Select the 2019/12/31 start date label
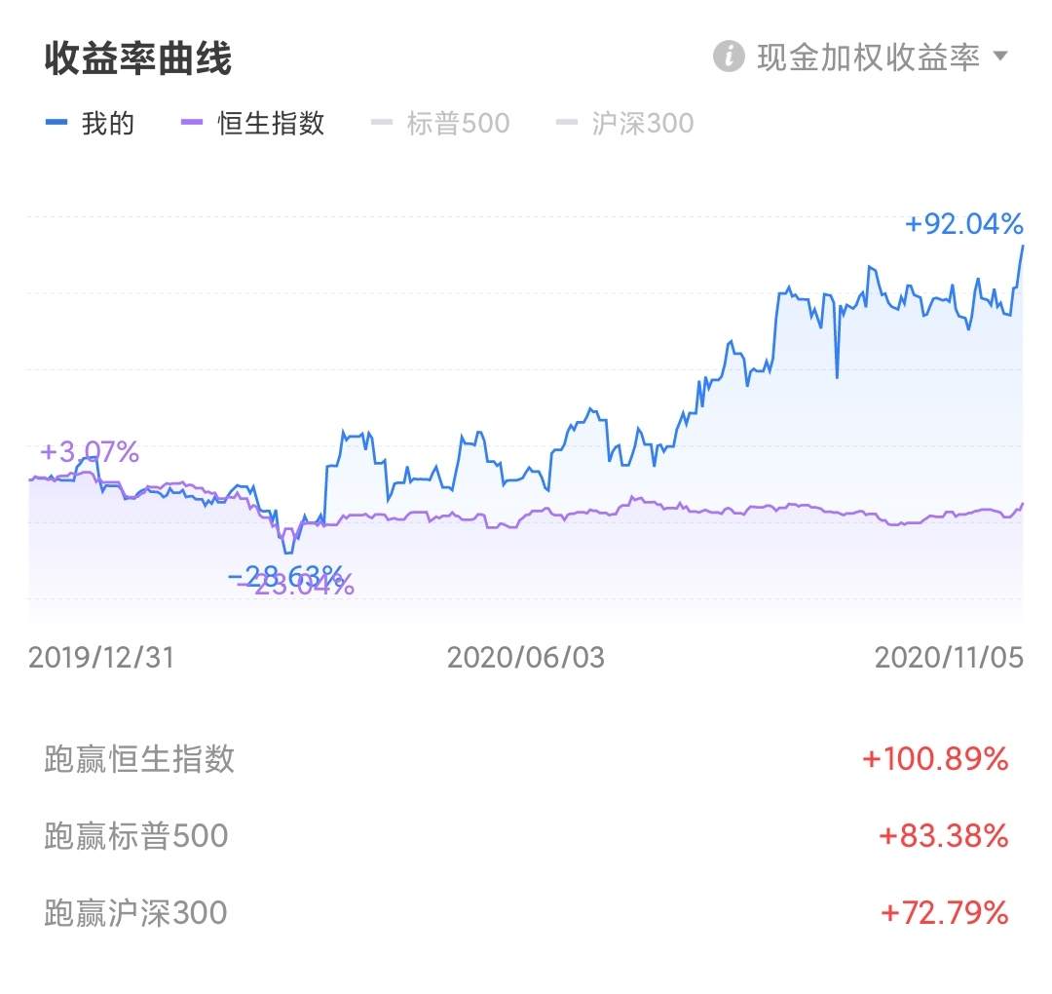 [x=101, y=658]
